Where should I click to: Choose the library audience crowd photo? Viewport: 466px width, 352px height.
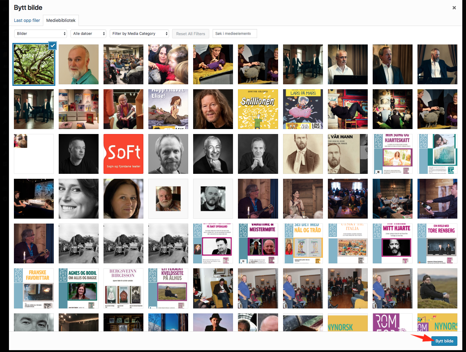(123, 65)
